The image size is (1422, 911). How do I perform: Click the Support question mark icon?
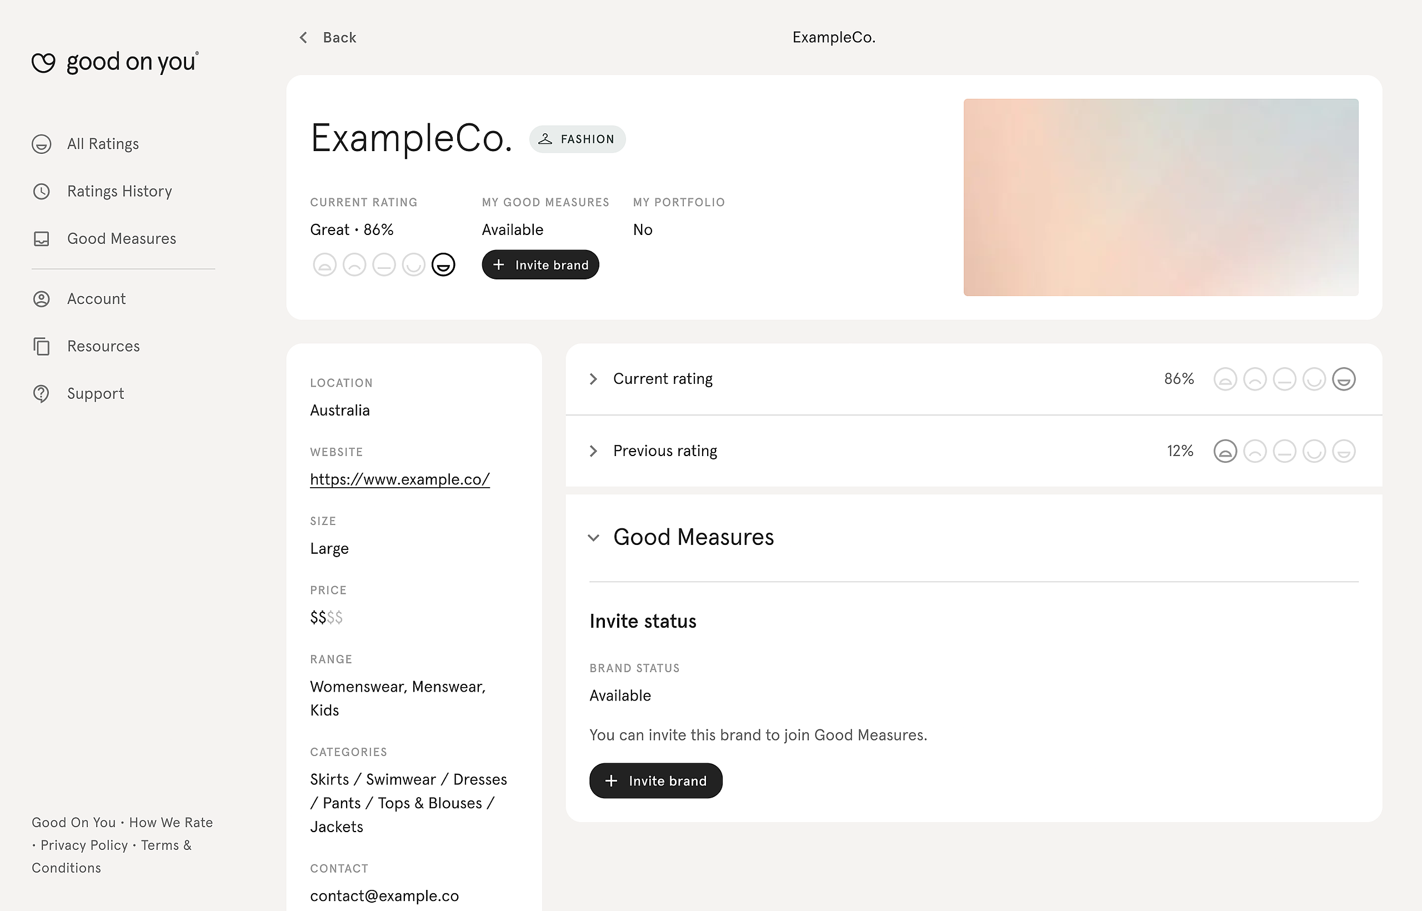pos(42,393)
